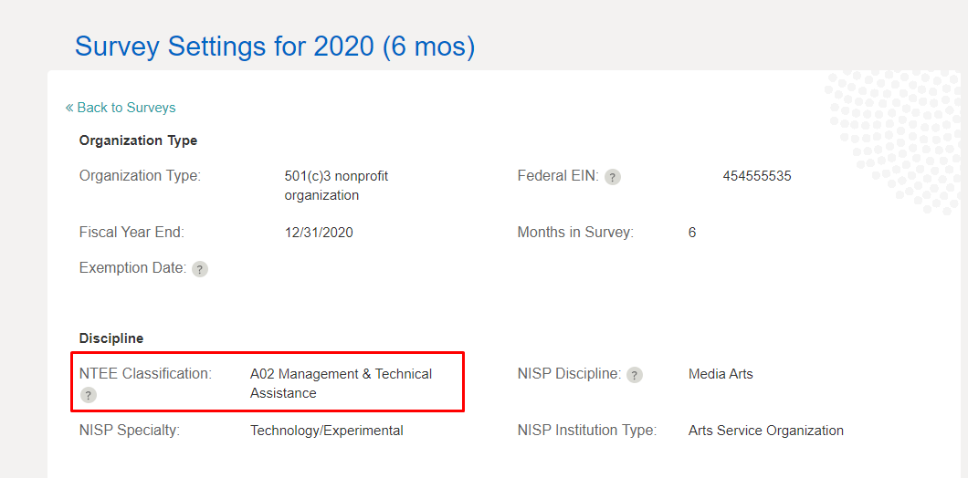Click the Media Arts discipline value

(x=721, y=374)
